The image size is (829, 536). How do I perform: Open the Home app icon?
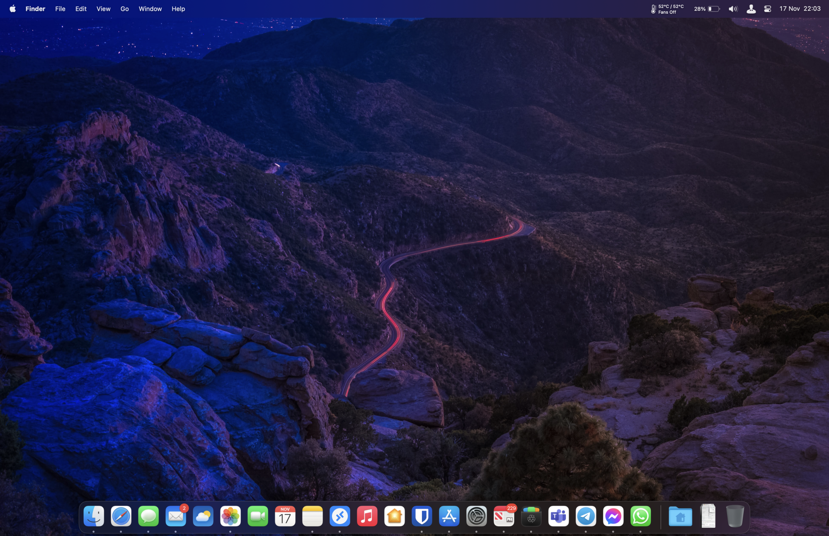point(394,516)
